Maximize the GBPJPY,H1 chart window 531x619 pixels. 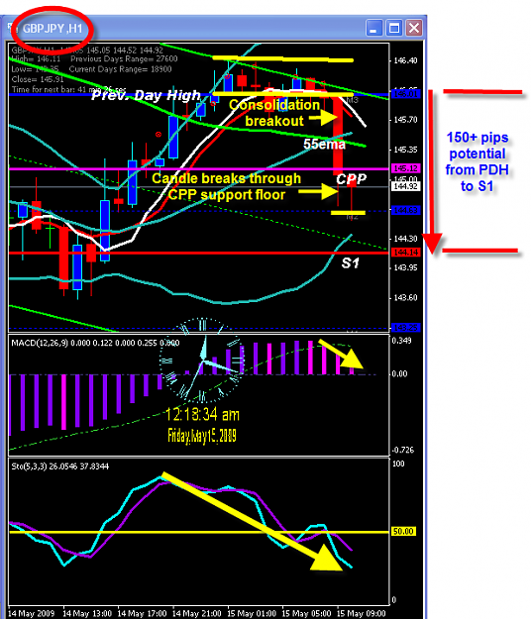pyautogui.click(x=394, y=28)
